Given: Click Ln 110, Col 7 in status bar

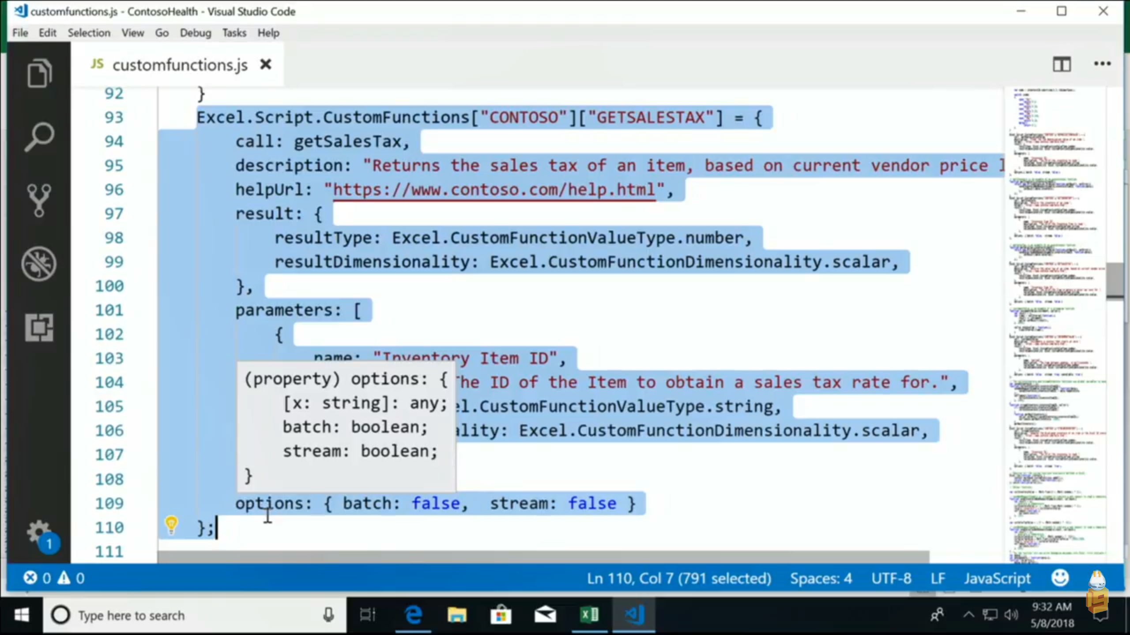Looking at the screenshot, I should pos(679,578).
